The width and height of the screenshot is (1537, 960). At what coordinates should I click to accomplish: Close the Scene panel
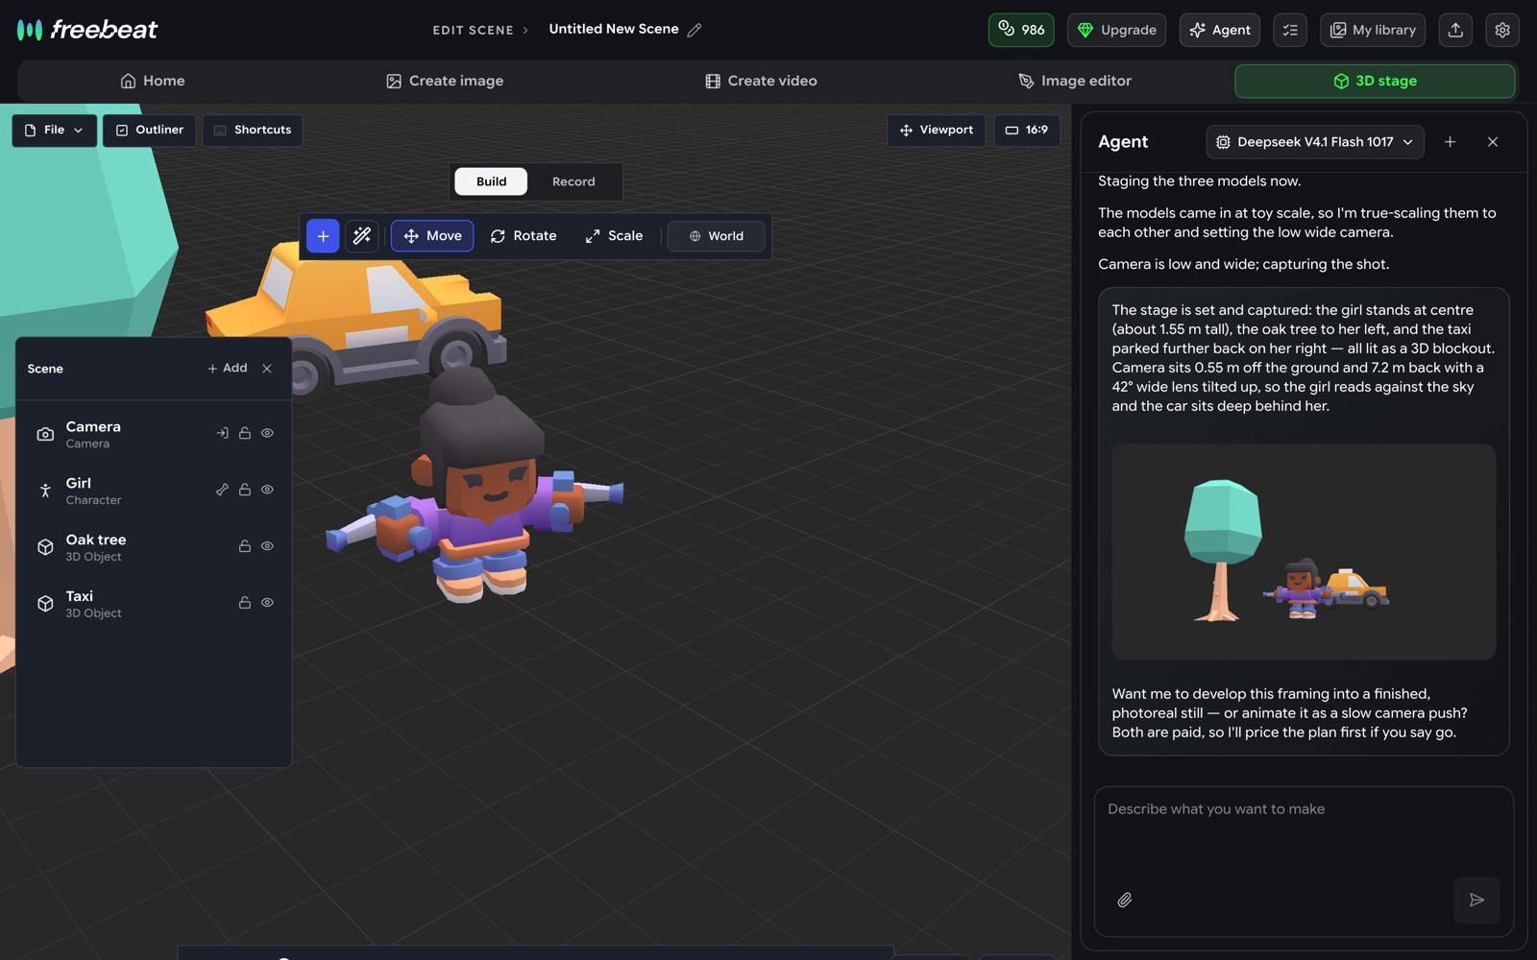tap(267, 369)
